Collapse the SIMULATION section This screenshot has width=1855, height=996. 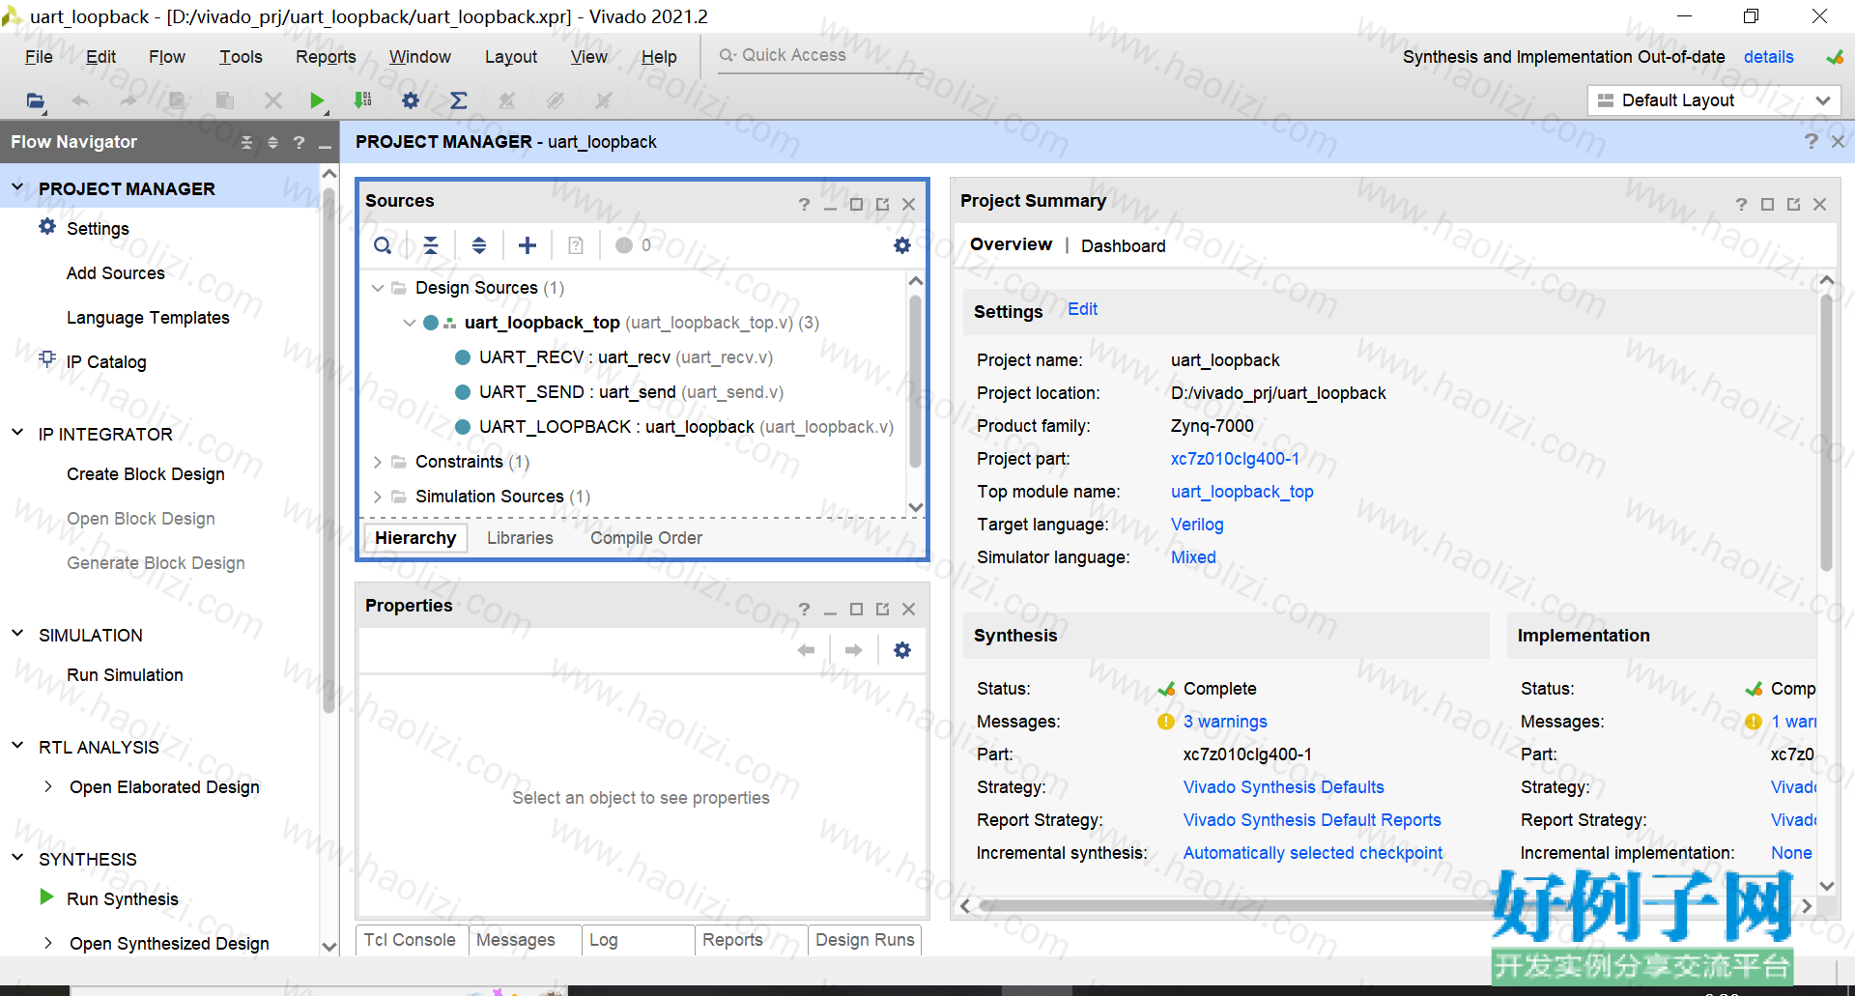pos(17,634)
